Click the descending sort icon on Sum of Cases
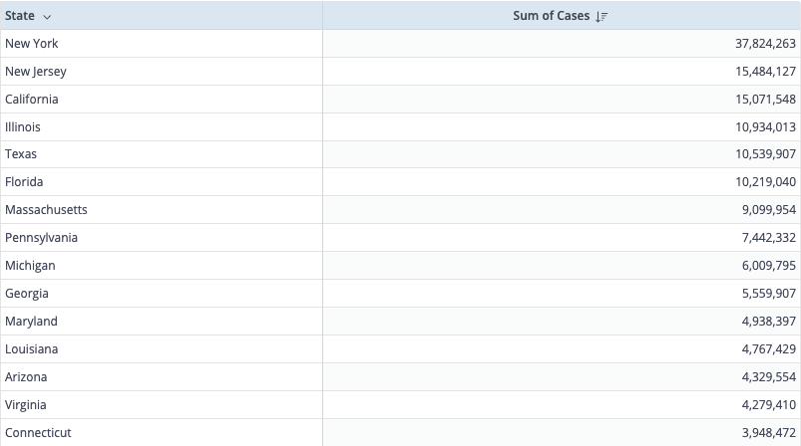This screenshot has width=801, height=446. tap(601, 16)
